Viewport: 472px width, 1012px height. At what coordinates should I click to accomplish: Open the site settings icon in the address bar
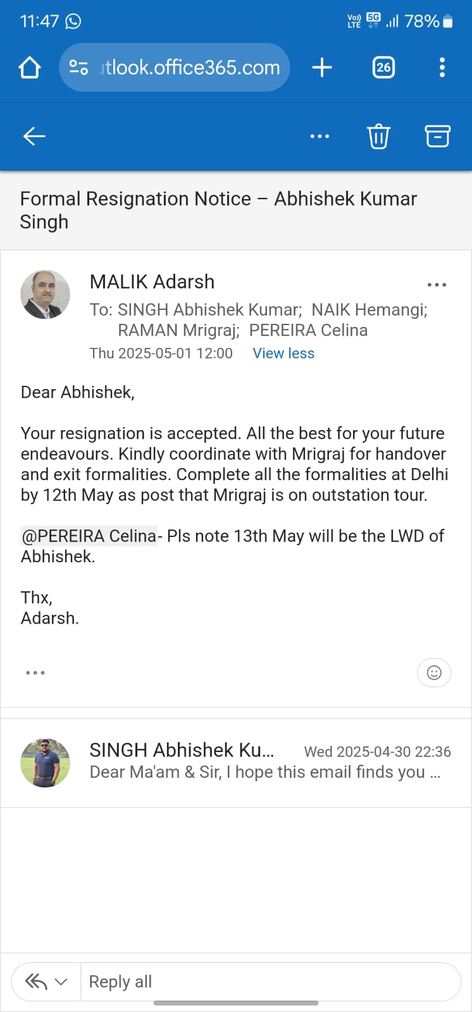pos(78,68)
